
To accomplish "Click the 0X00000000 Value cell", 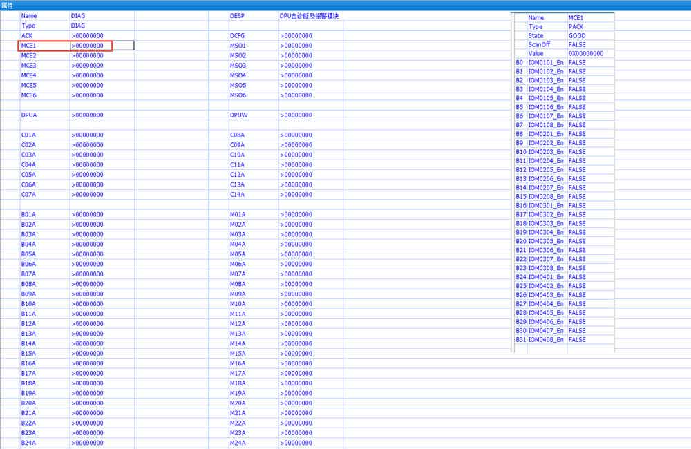I will tap(586, 53).
